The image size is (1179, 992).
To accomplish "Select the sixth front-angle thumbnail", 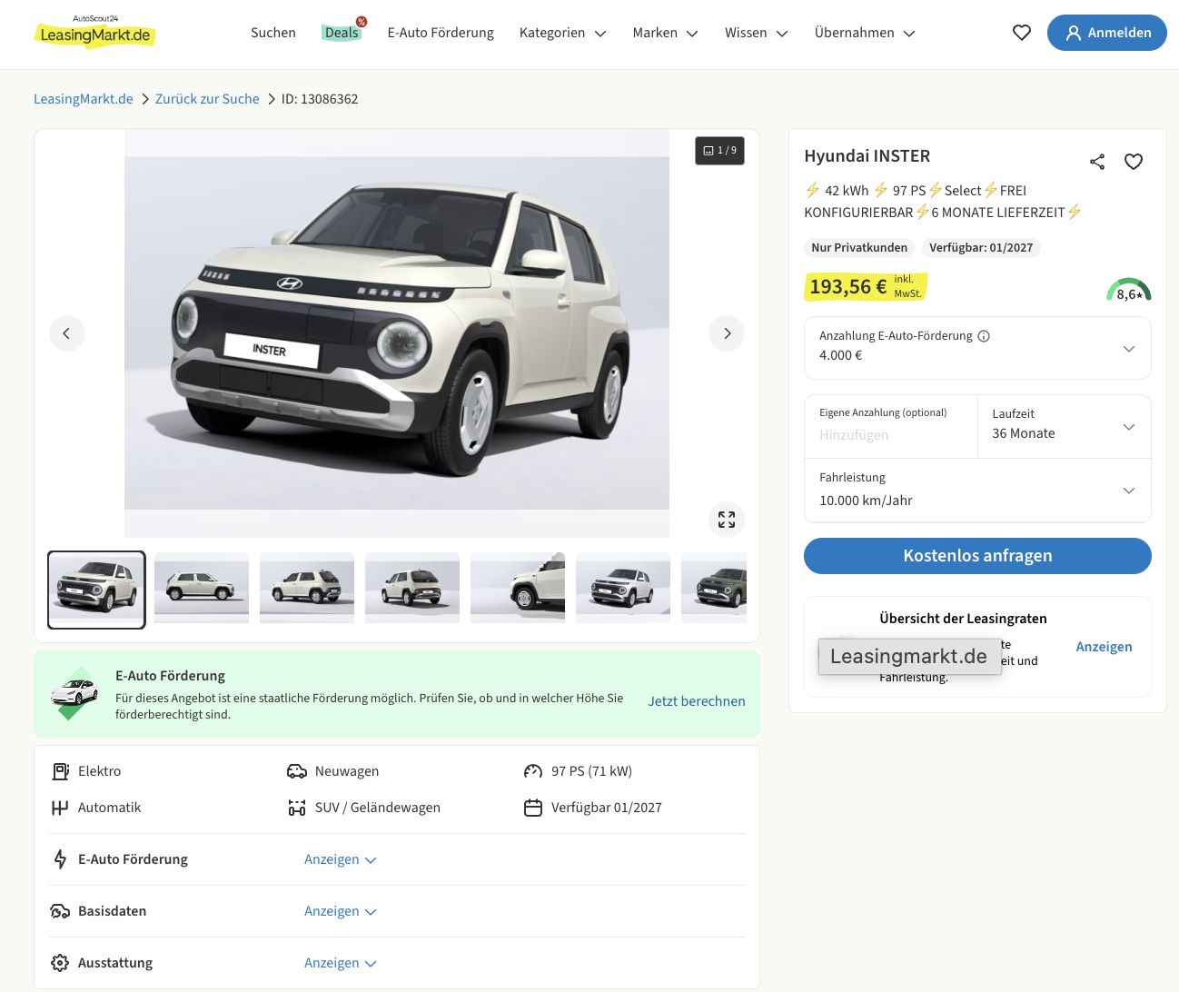I will click(x=623, y=588).
